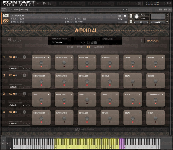Click the play button in Kontakt header
The image size is (173, 150).
coord(44,3)
